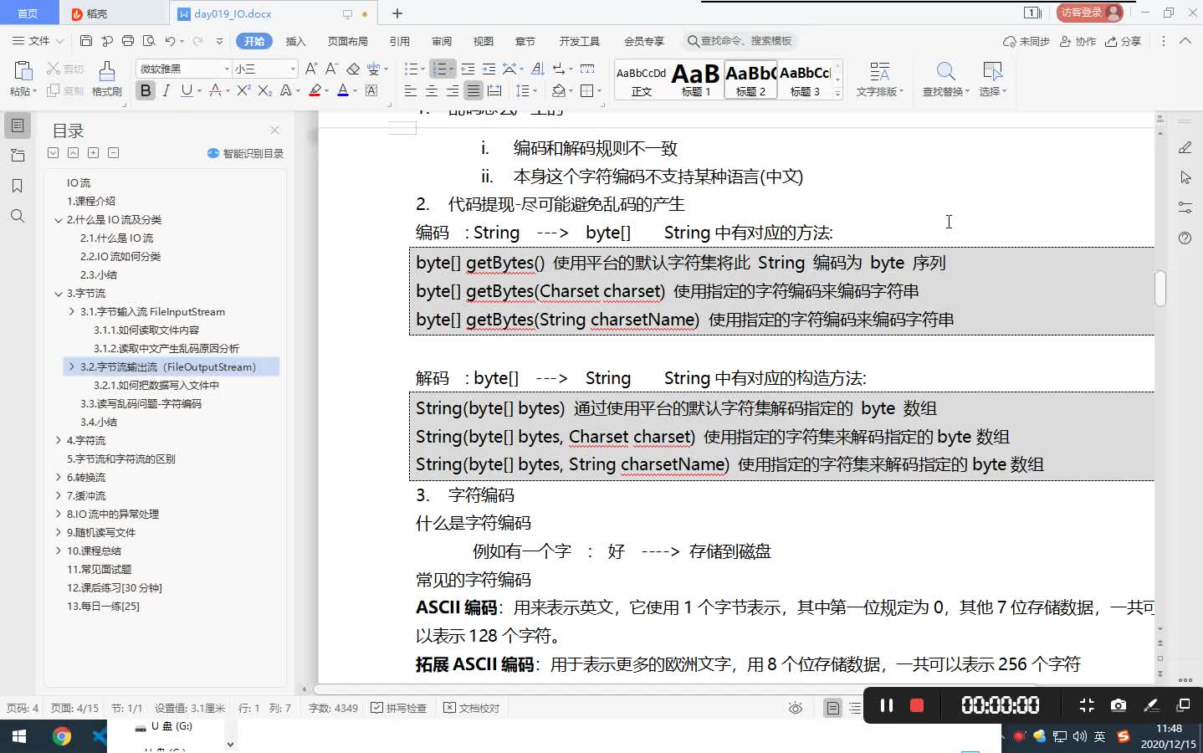Open the 审阅 ribbon tab
Screen dimensions: 1203x753
click(441, 41)
